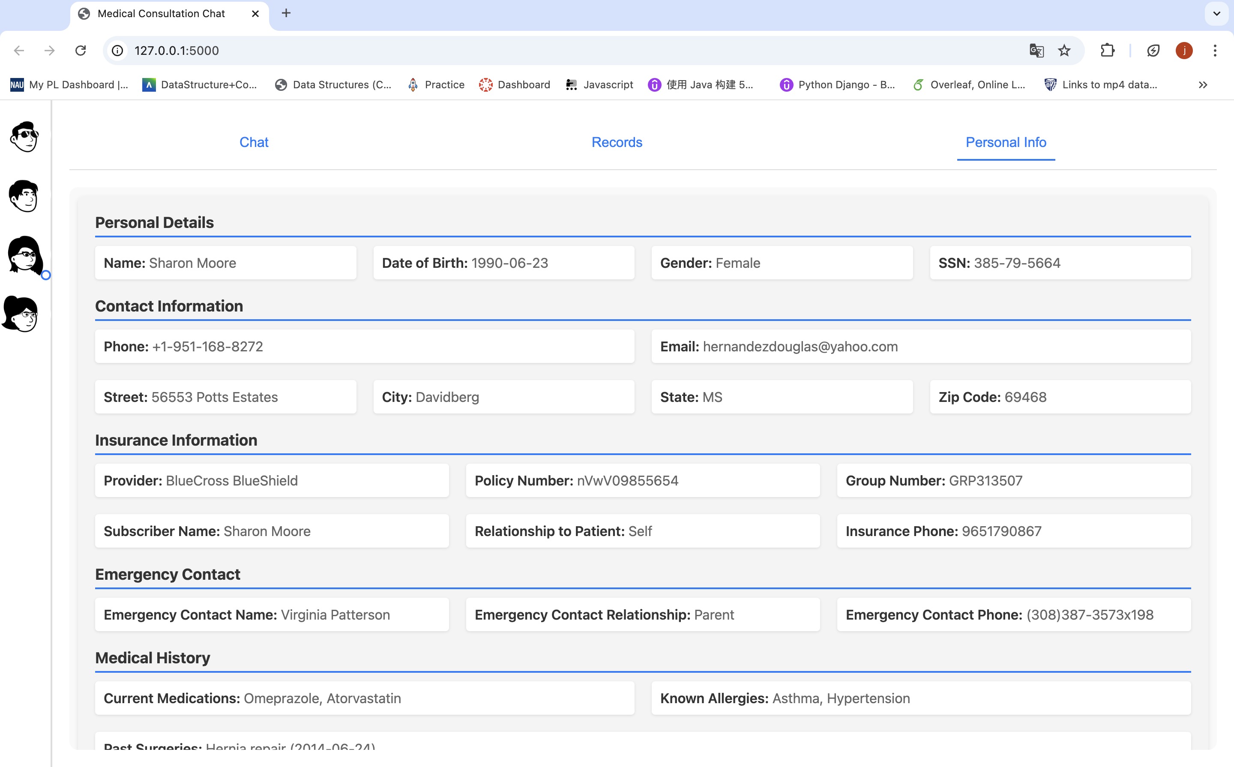Open the Google Translate icon in address bar
This screenshot has height=767, width=1234.
coord(1036,51)
